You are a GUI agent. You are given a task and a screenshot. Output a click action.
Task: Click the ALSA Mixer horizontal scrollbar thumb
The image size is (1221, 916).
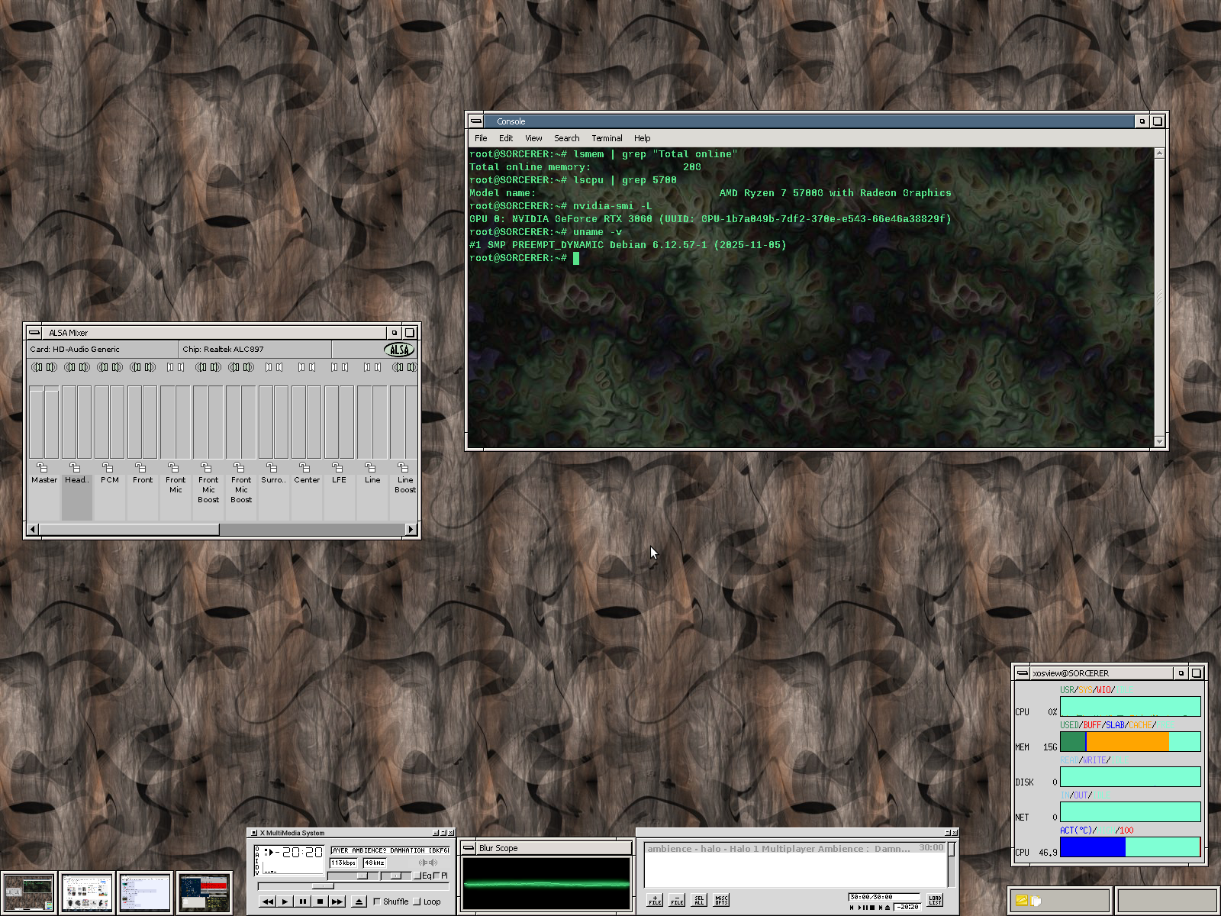[x=129, y=529]
